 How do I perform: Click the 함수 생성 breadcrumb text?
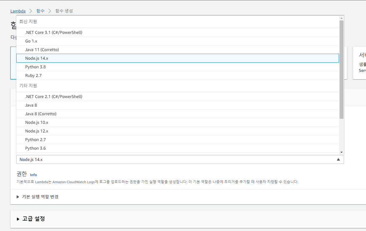pos(64,11)
